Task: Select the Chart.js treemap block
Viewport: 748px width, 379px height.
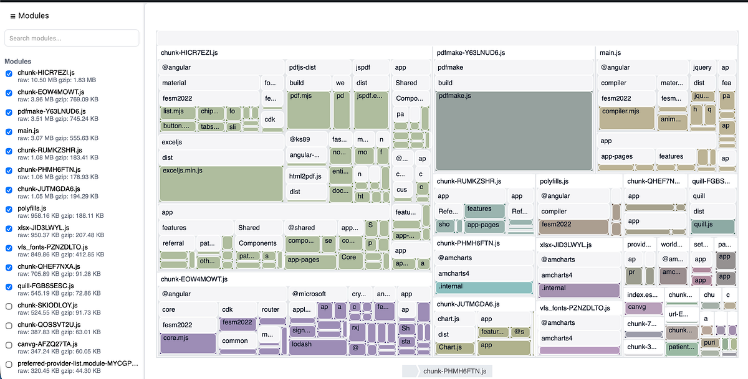Action: (455, 347)
